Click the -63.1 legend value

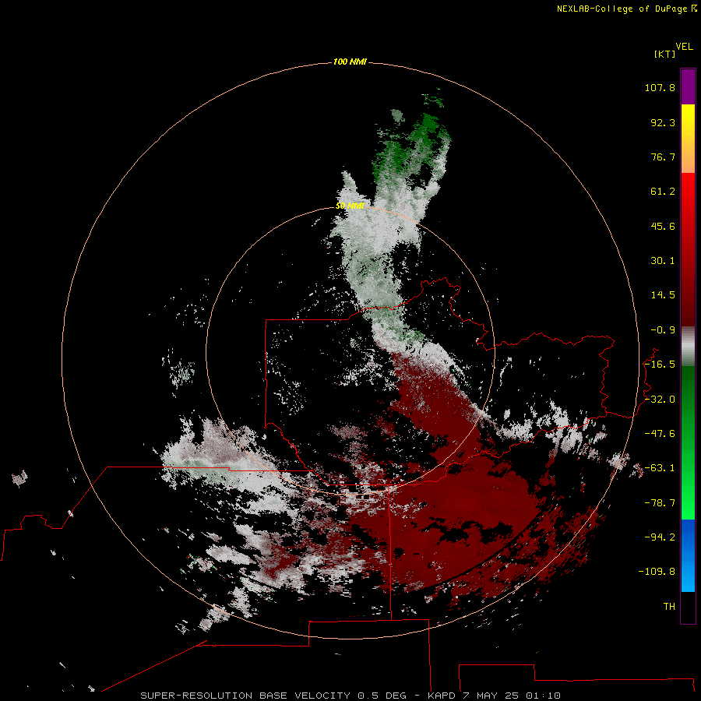pyautogui.click(x=660, y=468)
